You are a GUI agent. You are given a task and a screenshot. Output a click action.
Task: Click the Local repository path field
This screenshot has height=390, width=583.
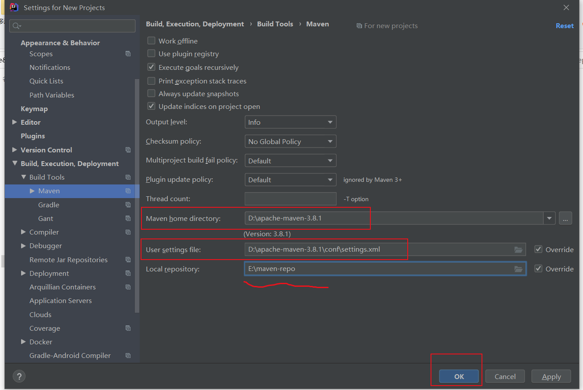[385, 269]
